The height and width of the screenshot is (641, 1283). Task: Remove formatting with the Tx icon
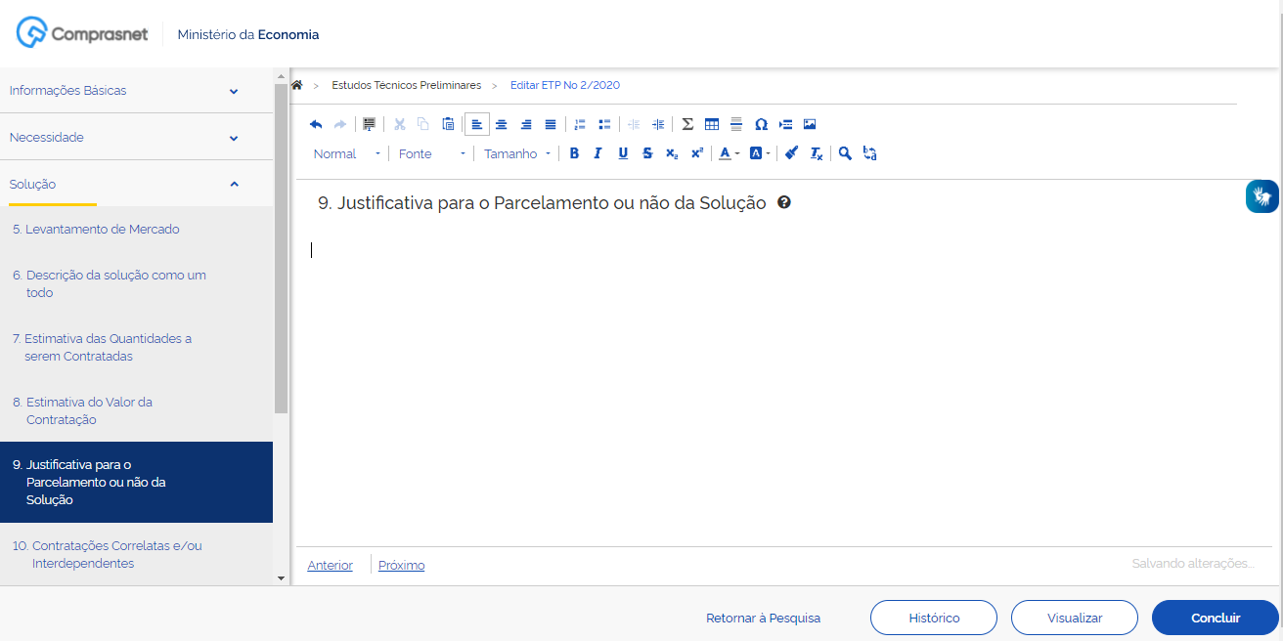click(815, 153)
